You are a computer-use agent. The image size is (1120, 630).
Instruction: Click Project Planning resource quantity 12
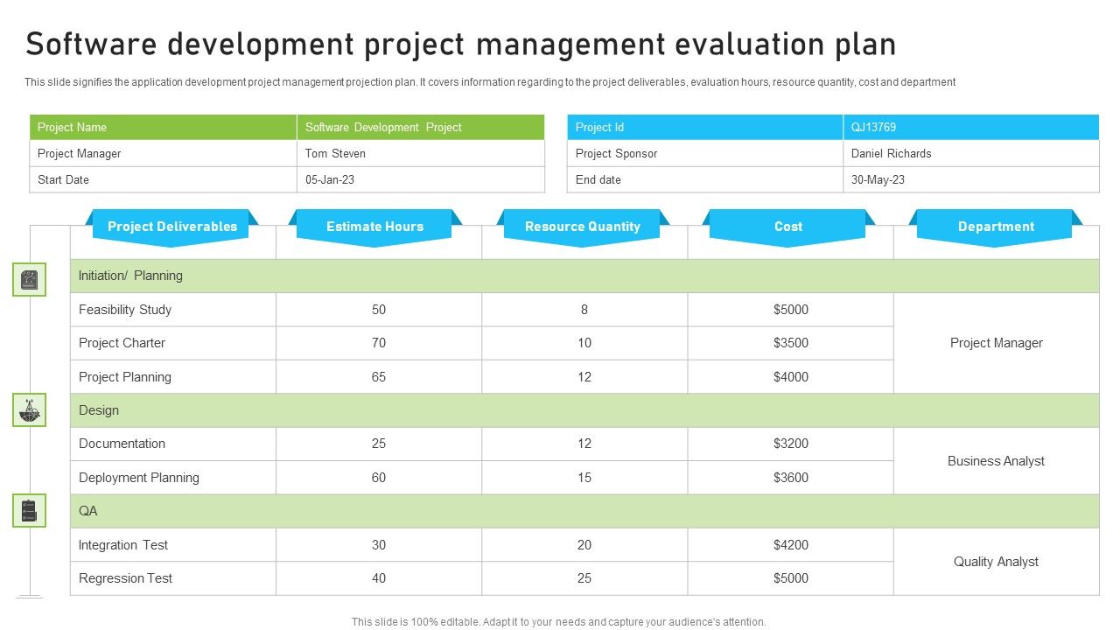tap(584, 377)
